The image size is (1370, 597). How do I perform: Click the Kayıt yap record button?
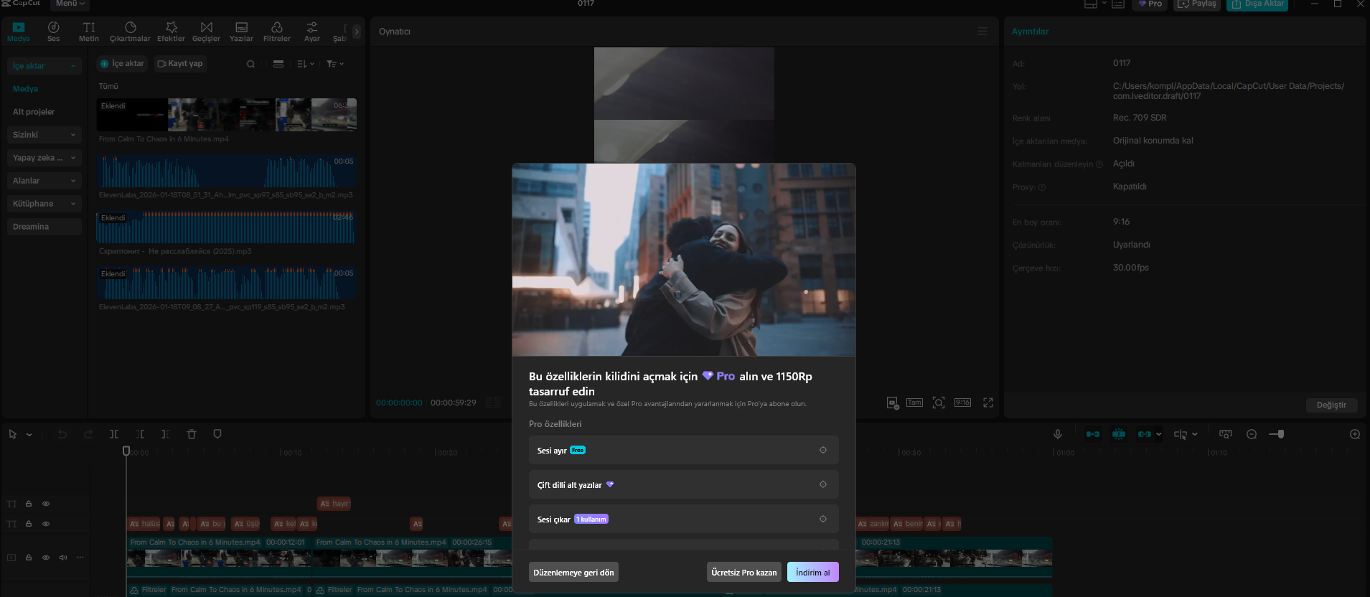pyautogui.click(x=180, y=64)
